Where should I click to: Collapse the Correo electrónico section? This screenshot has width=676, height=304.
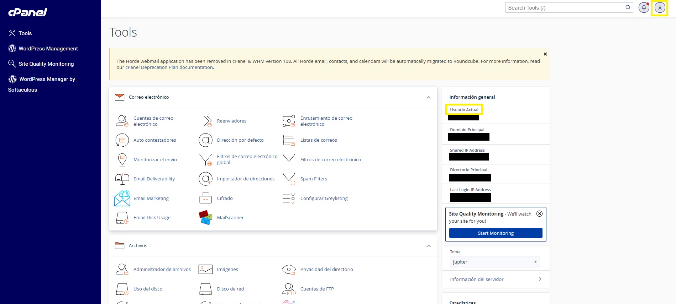coord(429,97)
